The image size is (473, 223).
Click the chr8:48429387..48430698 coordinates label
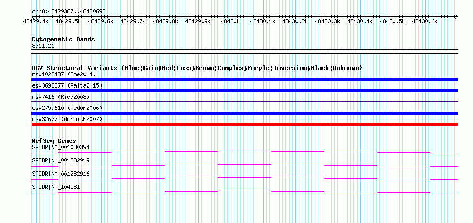pyautogui.click(x=69, y=12)
